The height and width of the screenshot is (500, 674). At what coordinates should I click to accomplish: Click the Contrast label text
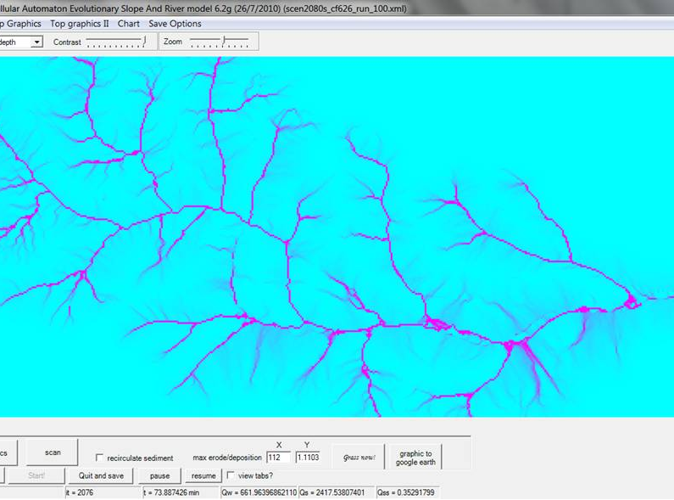coord(67,42)
